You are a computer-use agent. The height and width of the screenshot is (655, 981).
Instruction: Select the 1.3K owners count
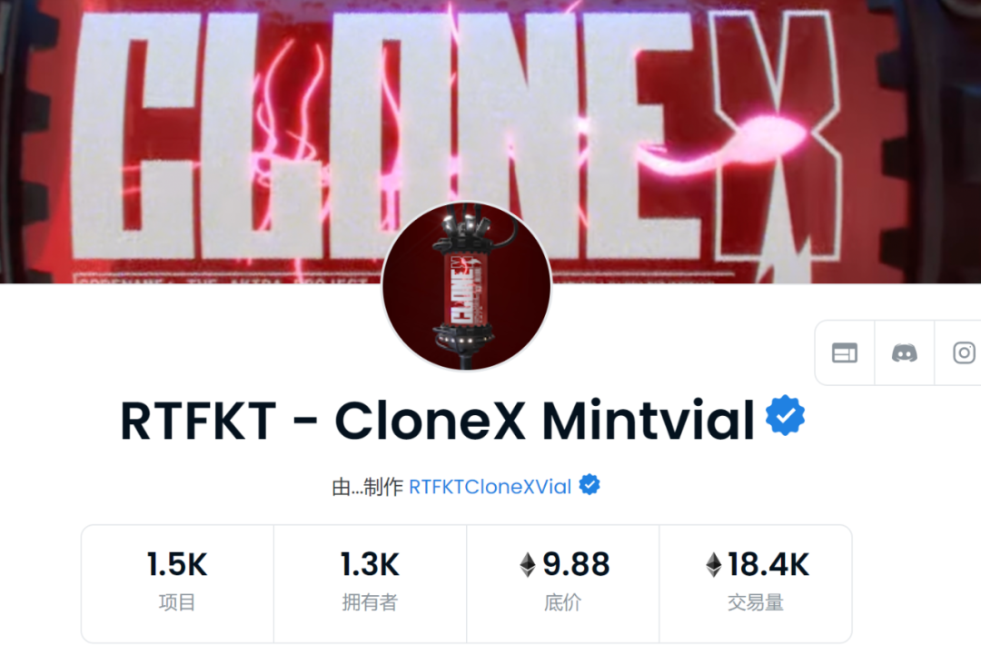pyautogui.click(x=370, y=564)
